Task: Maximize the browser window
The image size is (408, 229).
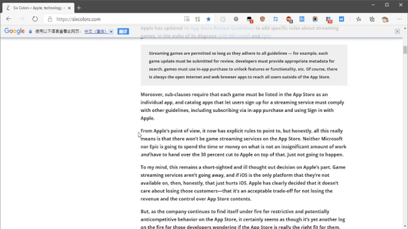Action: pyautogui.click(x=387, y=4)
